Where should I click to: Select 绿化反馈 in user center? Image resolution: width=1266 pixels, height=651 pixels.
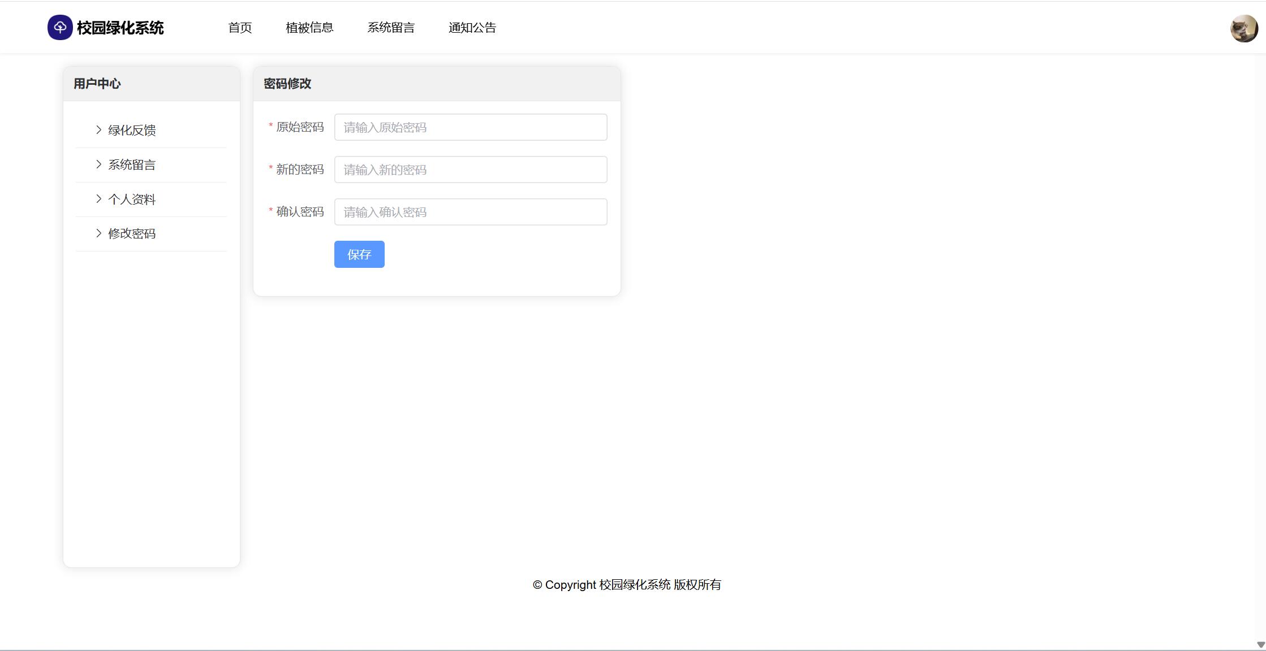[x=132, y=131]
